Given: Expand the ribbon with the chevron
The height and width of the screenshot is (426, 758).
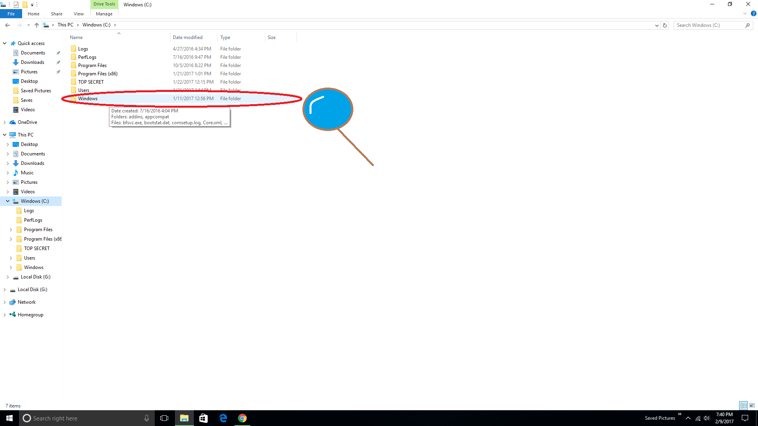Looking at the screenshot, I should coord(745,13).
